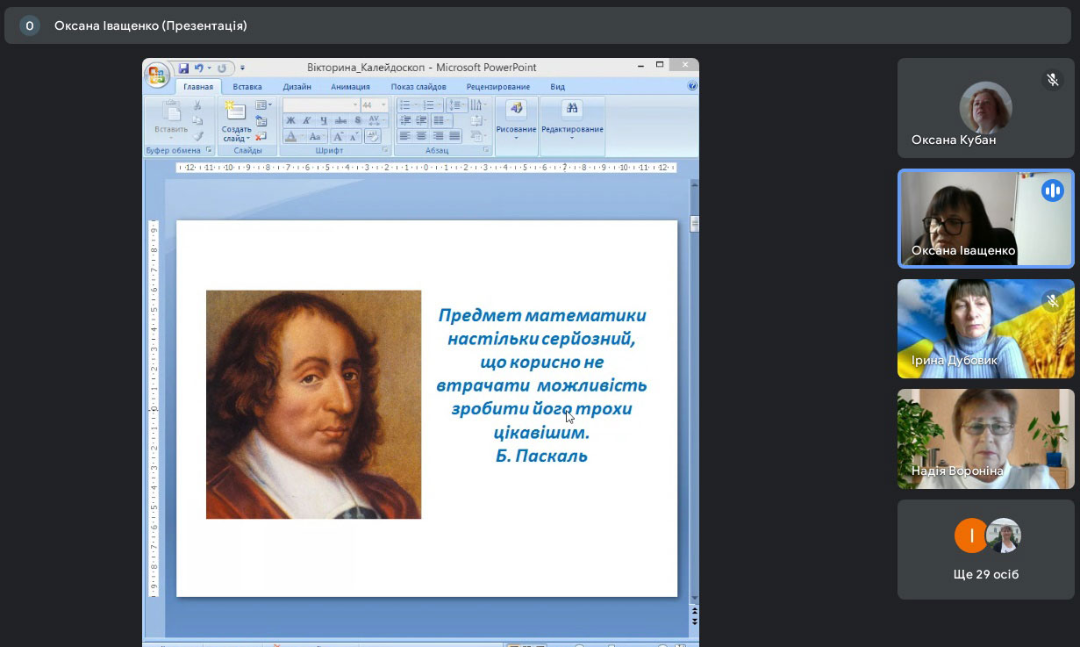Open the line spacing dropdown
Screen dimensions: 1080x647
click(x=456, y=104)
